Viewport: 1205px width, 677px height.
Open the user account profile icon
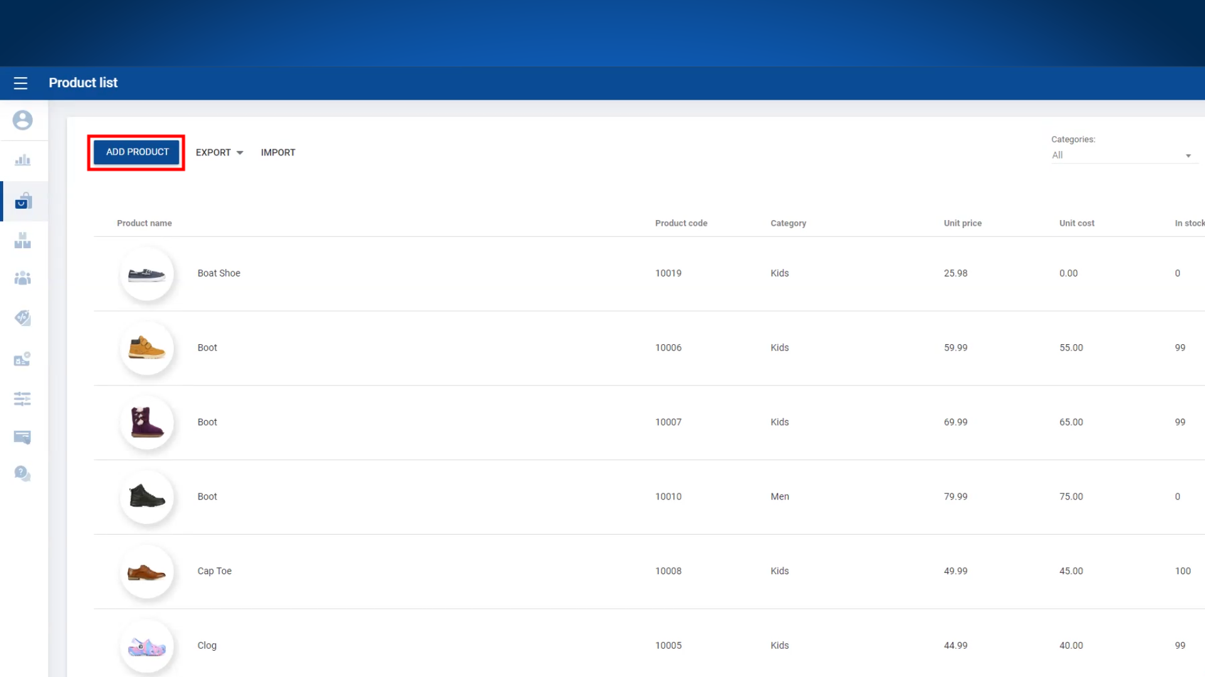(23, 120)
